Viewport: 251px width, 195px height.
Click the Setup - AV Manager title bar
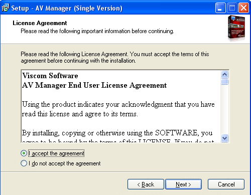coord(107,8)
